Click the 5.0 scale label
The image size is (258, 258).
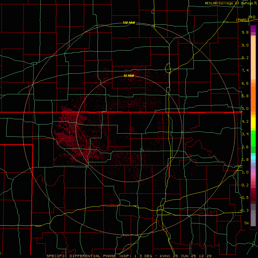245,109
